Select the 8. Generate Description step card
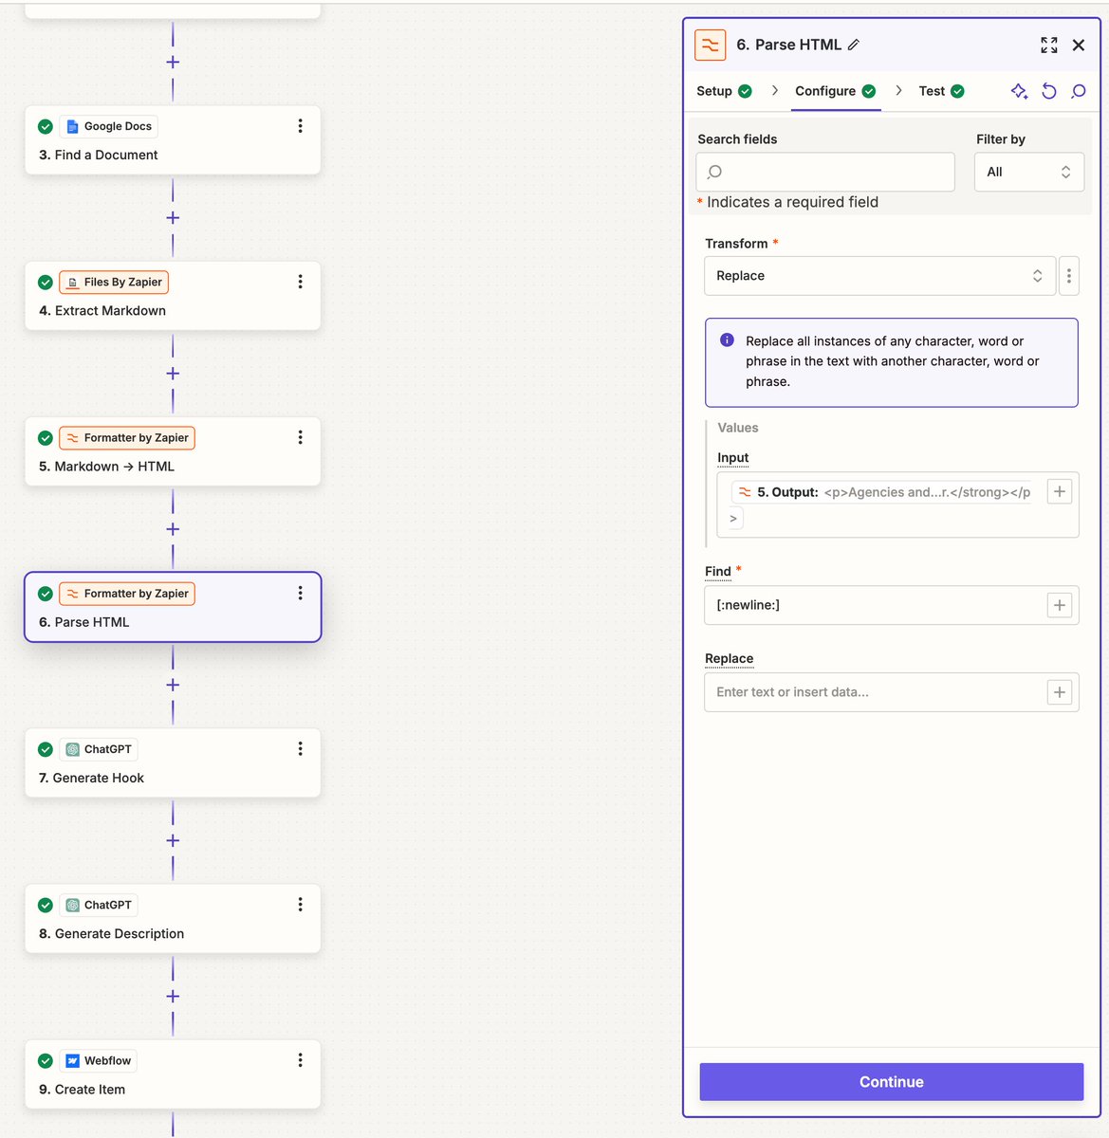The width and height of the screenshot is (1109, 1138). [173, 919]
